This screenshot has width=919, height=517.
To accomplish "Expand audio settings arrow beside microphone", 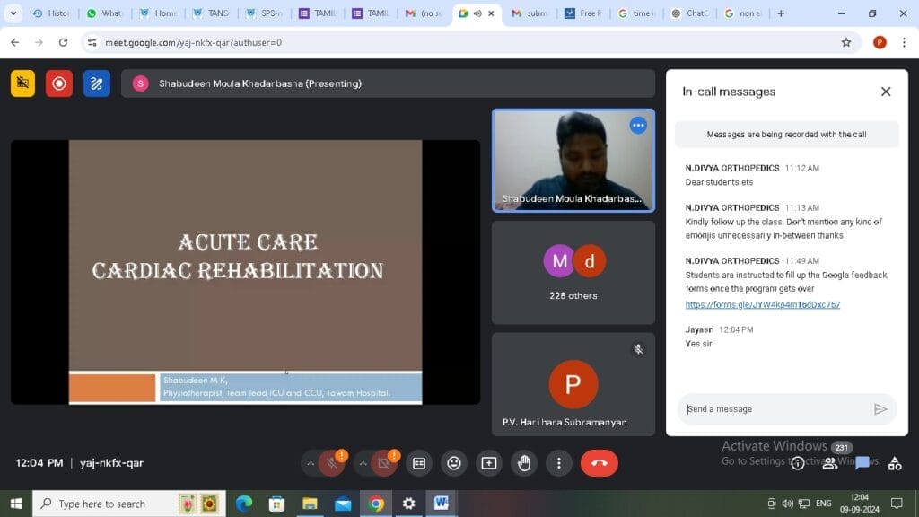I will tap(311, 463).
